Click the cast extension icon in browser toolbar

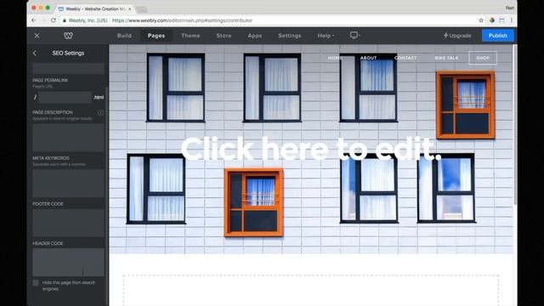point(501,20)
